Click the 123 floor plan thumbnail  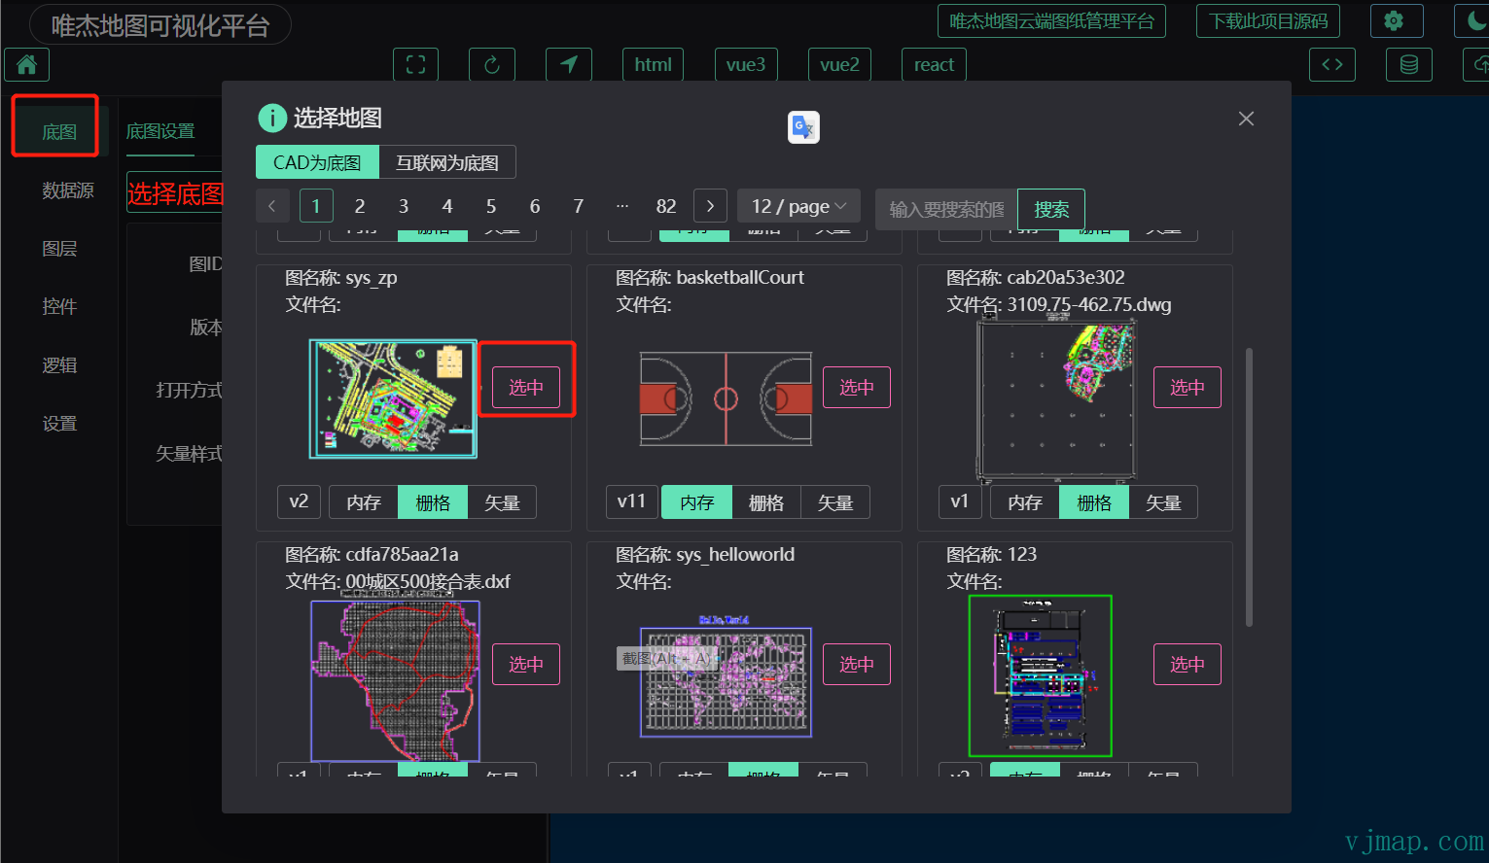click(x=1041, y=675)
